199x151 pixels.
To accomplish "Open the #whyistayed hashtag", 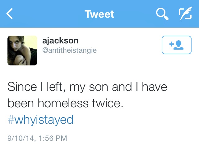I will click(x=40, y=120).
